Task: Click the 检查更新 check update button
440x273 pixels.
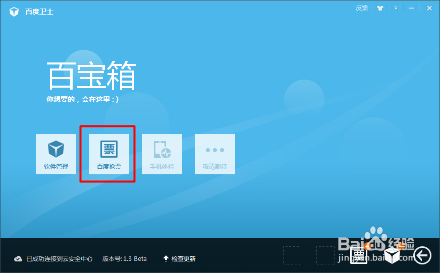Action: (x=179, y=258)
